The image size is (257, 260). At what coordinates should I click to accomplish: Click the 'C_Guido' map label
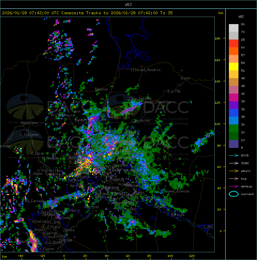[38, 153]
